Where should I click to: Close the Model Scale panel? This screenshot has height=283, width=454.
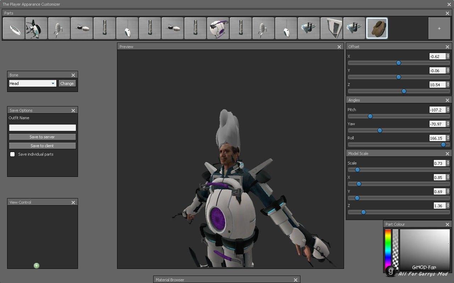click(x=447, y=154)
